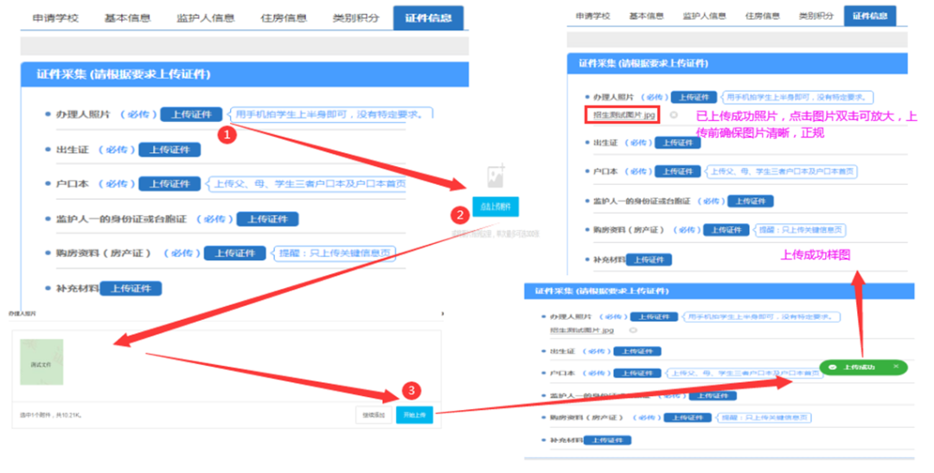Click 上传证件 for 购房资料 in the toast form
This screenshot has height=473, width=934.
(688, 418)
